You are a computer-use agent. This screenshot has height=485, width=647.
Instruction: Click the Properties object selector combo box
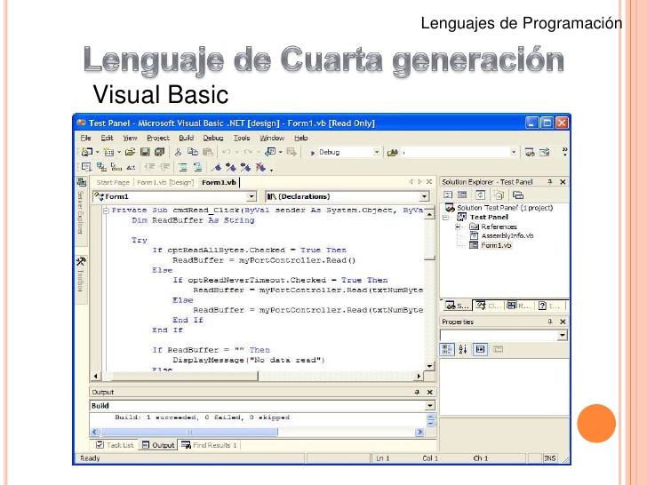point(503,335)
